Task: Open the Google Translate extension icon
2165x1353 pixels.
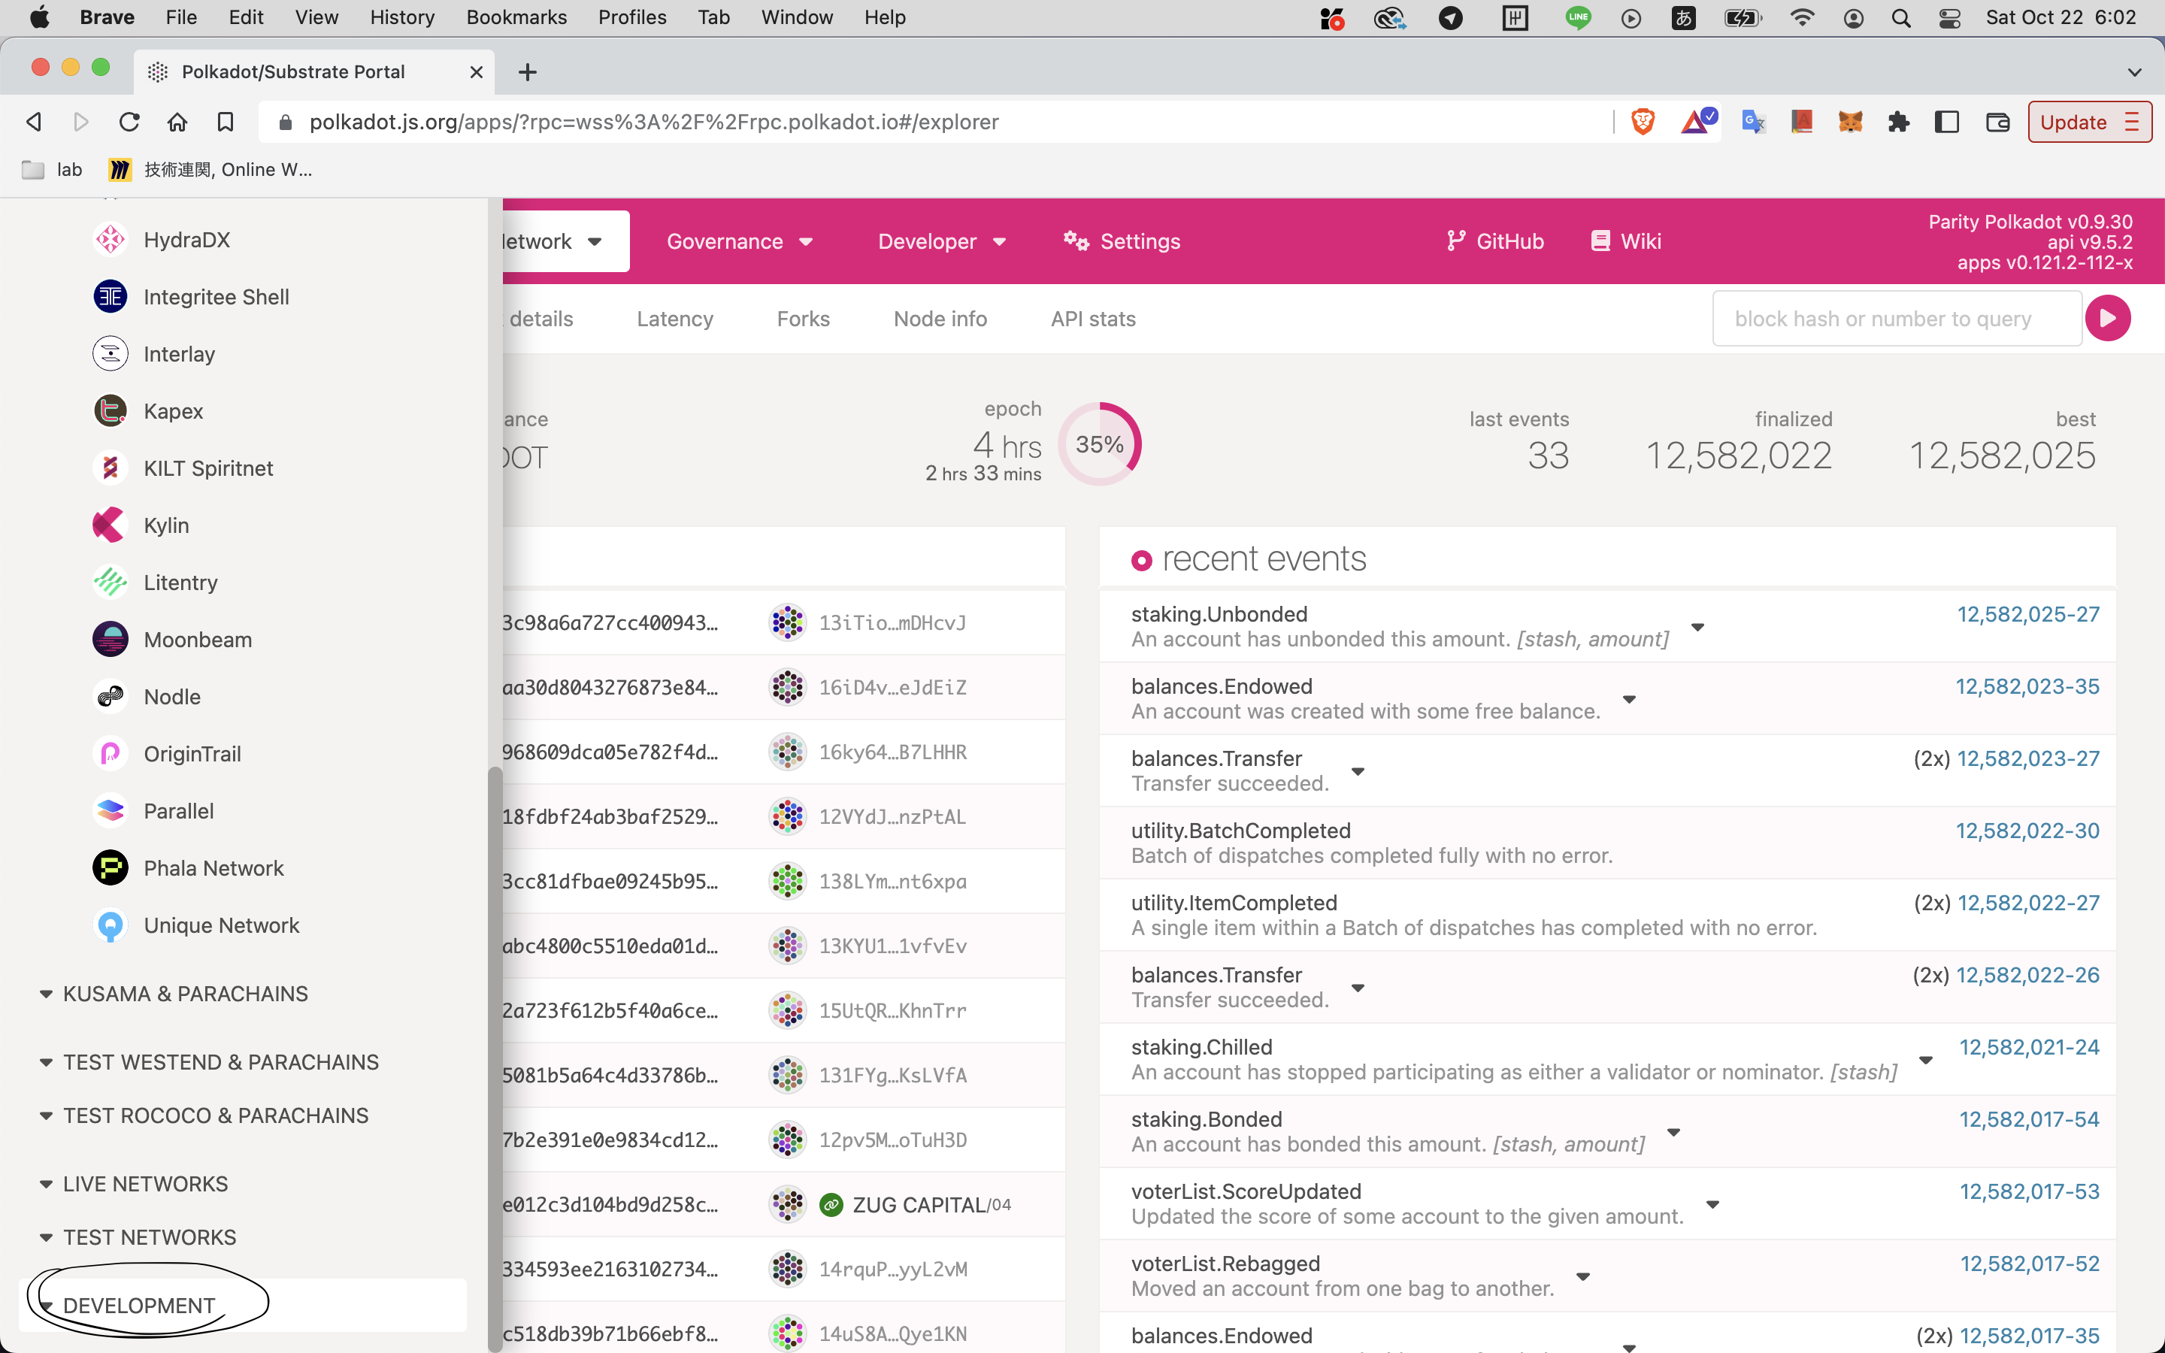Action: tap(1752, 122)
